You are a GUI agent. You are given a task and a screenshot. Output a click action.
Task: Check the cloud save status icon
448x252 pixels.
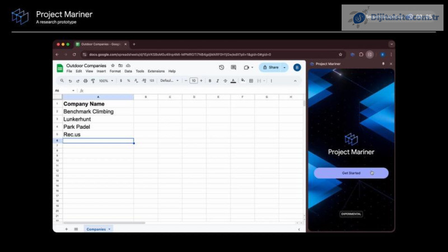point(128,66)
